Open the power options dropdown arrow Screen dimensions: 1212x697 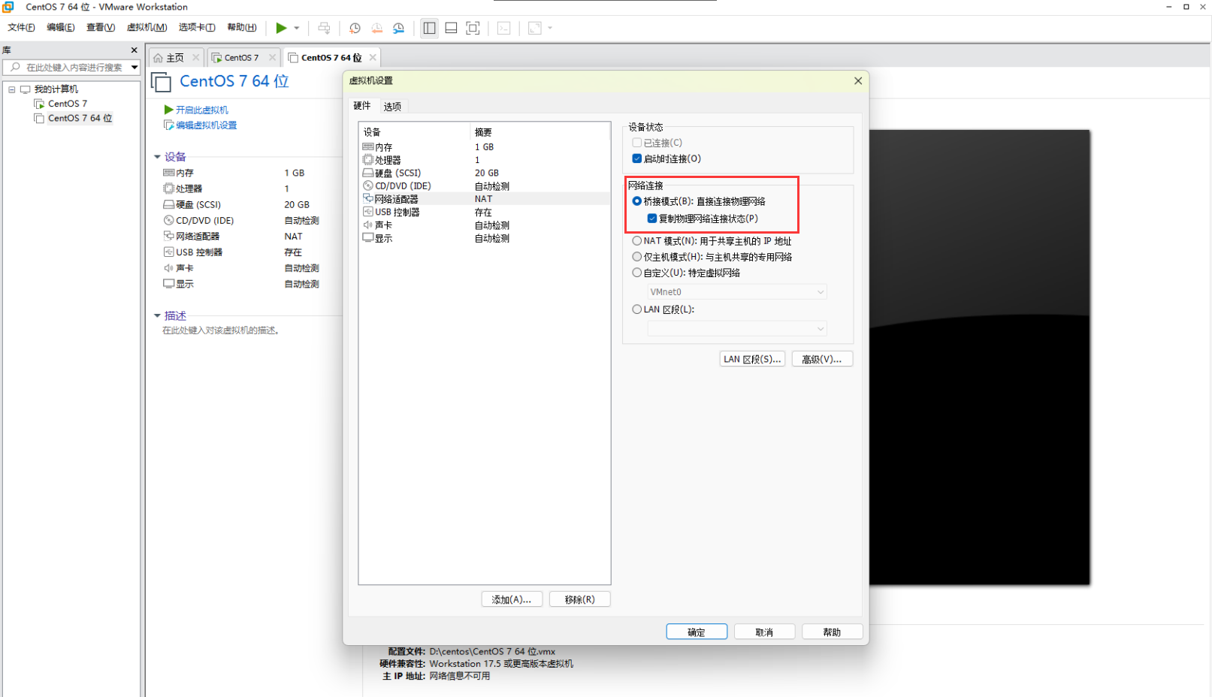[x=297, y=28]
